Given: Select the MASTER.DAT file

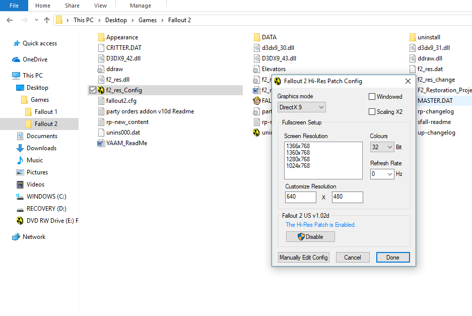Looking at the screenshot, I should pyautogui.click(x=435, y=101).
